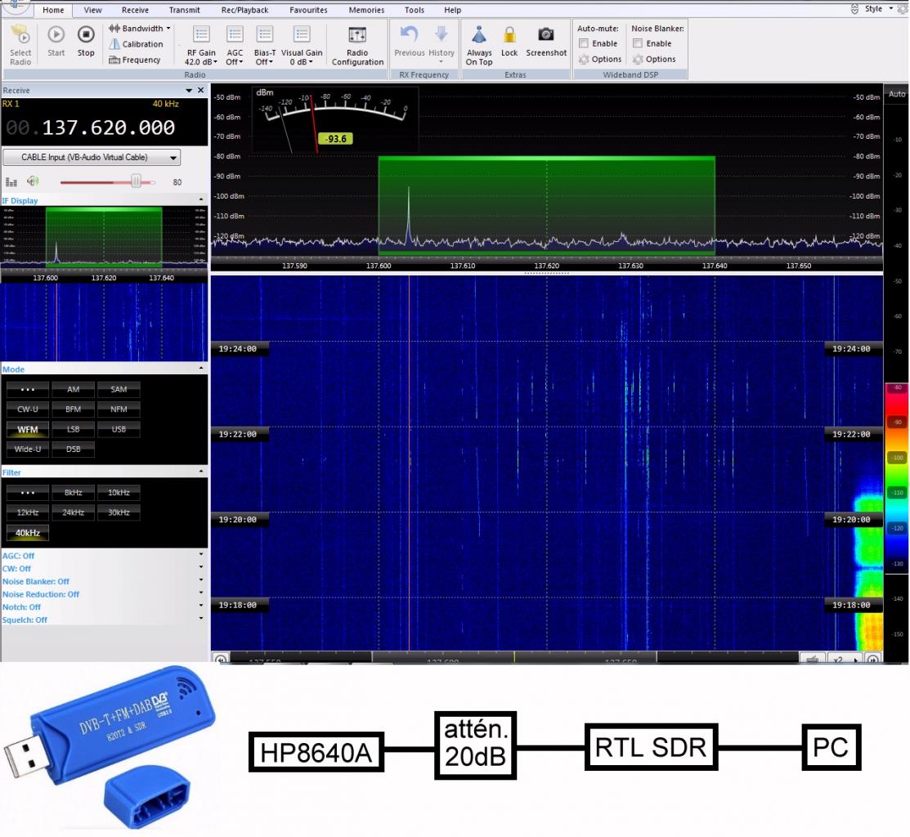
Task: Start the radio with Start button
Action: [56, 41]
